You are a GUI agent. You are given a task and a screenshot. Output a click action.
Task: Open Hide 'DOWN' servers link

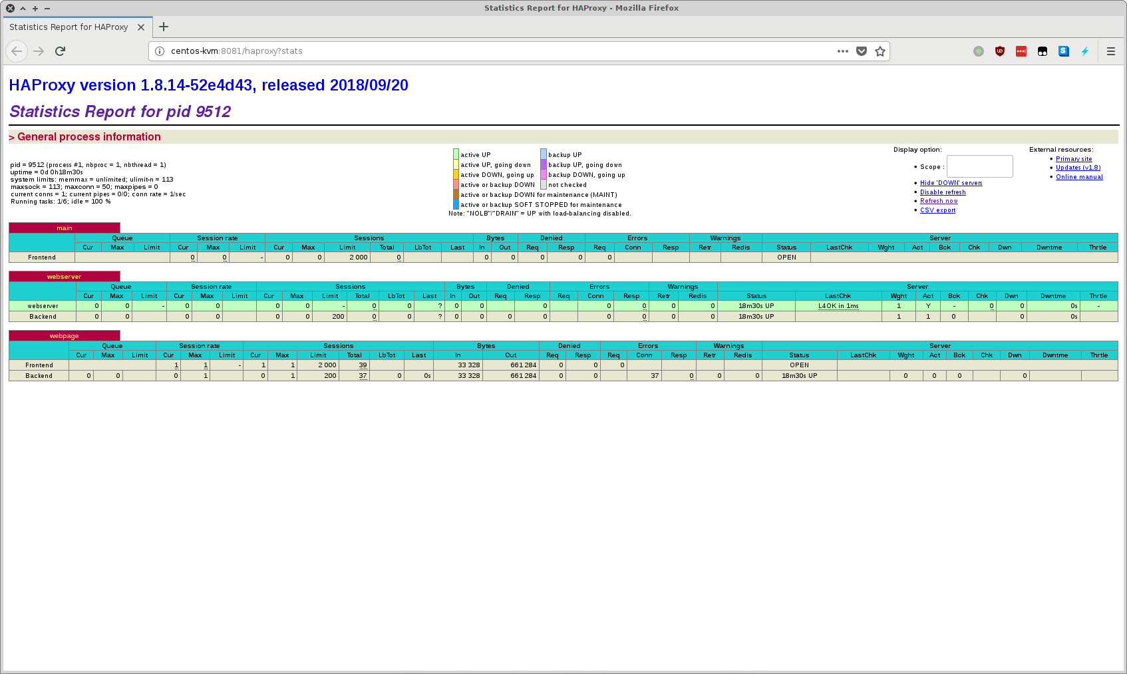[x=951, y=183]
